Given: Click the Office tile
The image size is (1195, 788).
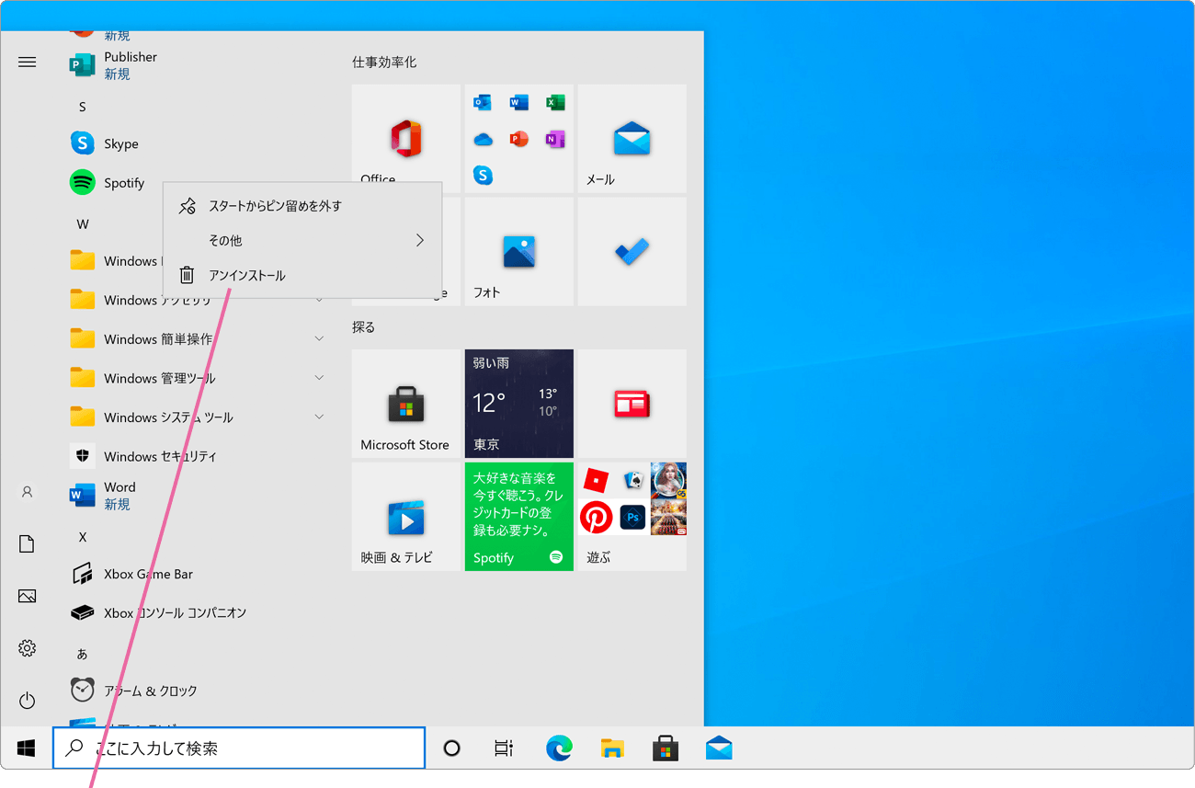Looking at the screenshot, I should point(405,139).
